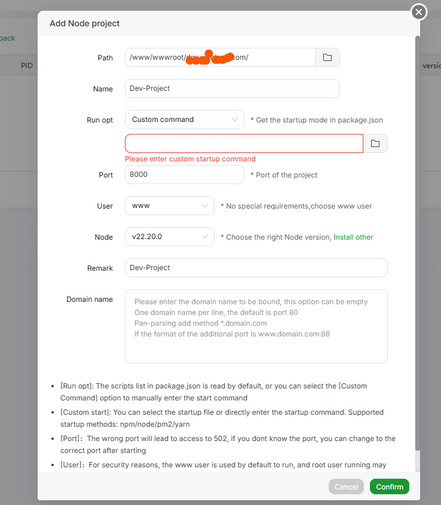Screen dimensions: 441x505
Task: Select the Port field showing 8000
Action: [x=184, y=175]
